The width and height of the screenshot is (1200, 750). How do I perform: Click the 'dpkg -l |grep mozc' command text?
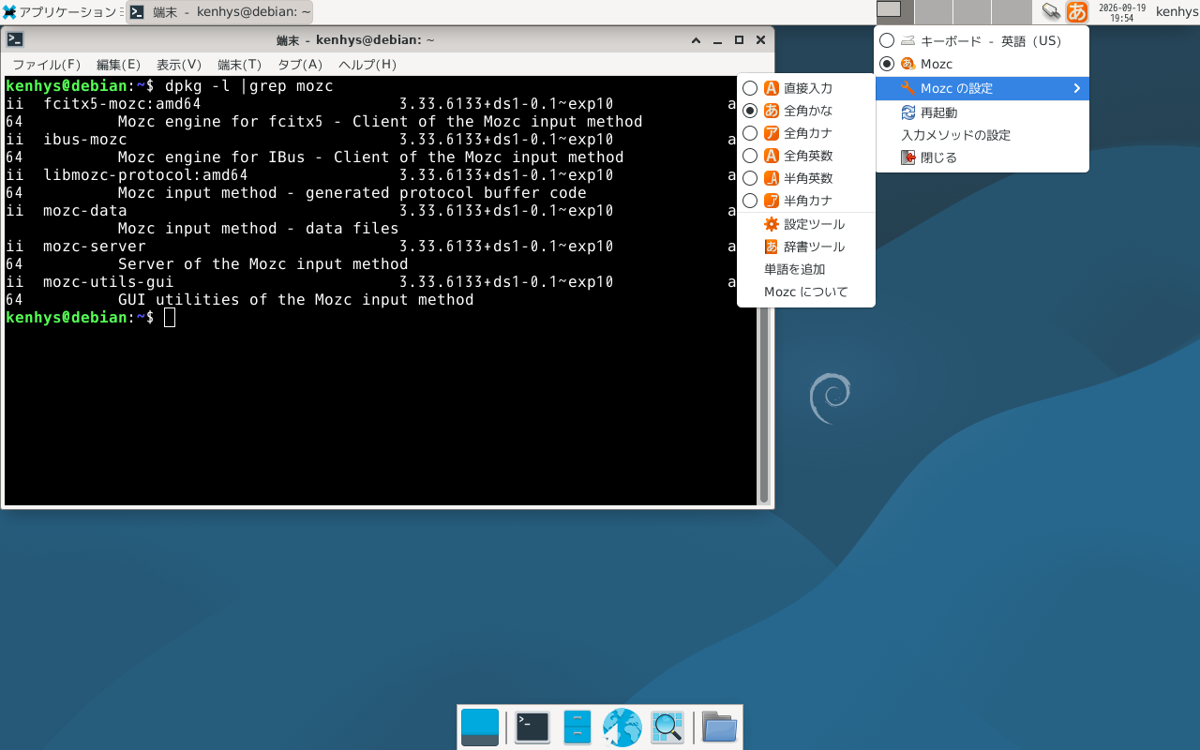(x=249, y=86)
